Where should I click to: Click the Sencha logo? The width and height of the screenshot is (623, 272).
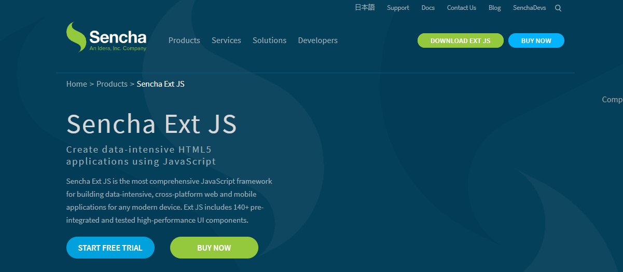(106, 37)
